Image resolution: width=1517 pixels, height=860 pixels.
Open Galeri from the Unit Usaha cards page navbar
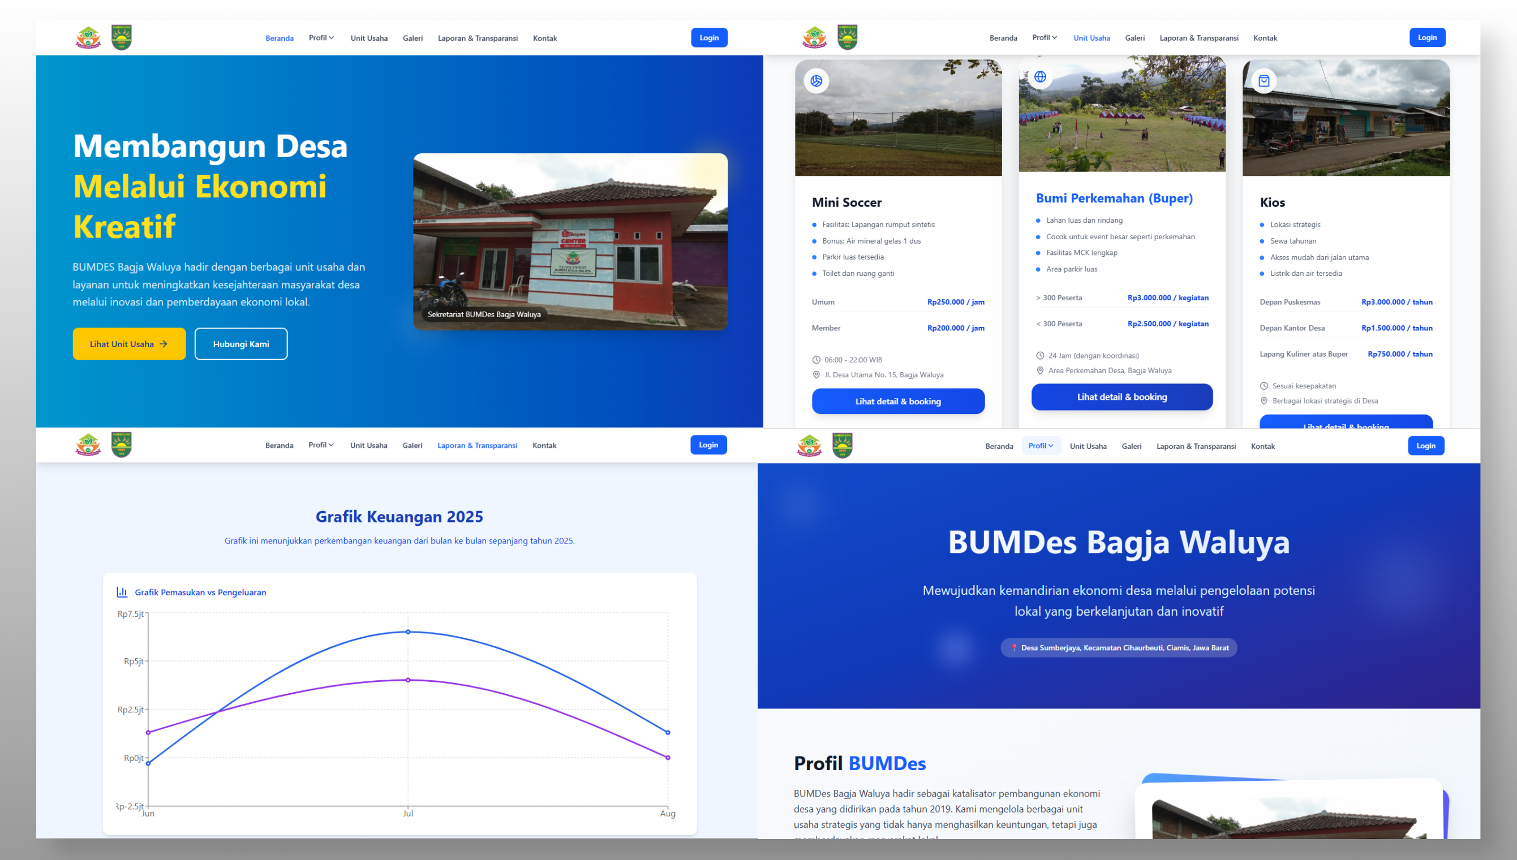[1134, 38]
